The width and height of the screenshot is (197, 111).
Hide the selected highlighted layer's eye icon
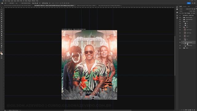pos(180,43)
